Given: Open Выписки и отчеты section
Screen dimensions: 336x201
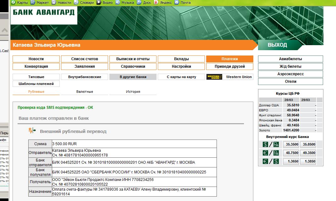Looking at the screenshot, I should [133, 59].
